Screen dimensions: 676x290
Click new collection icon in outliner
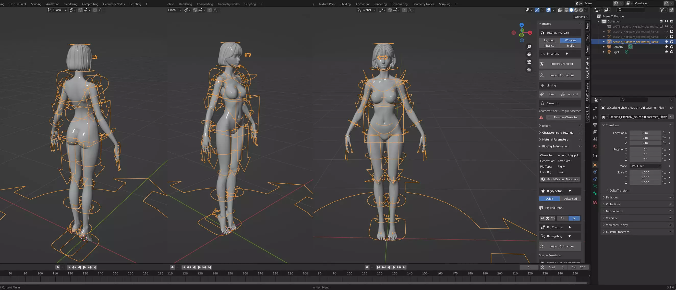point(671,10)
